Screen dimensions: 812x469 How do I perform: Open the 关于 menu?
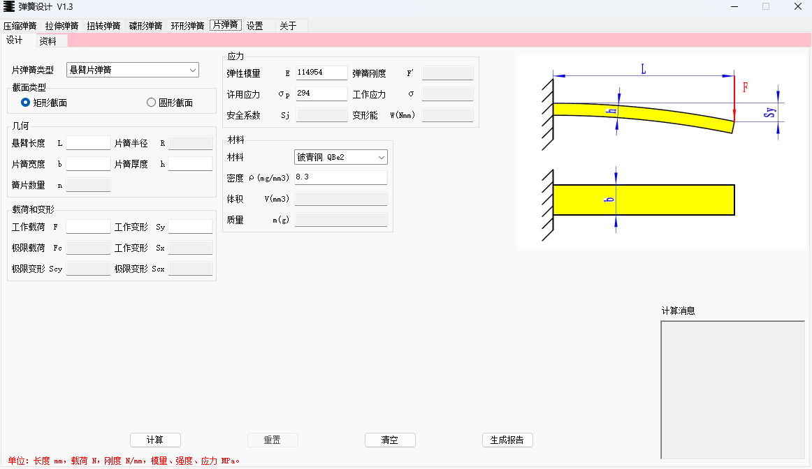point(289,25)
